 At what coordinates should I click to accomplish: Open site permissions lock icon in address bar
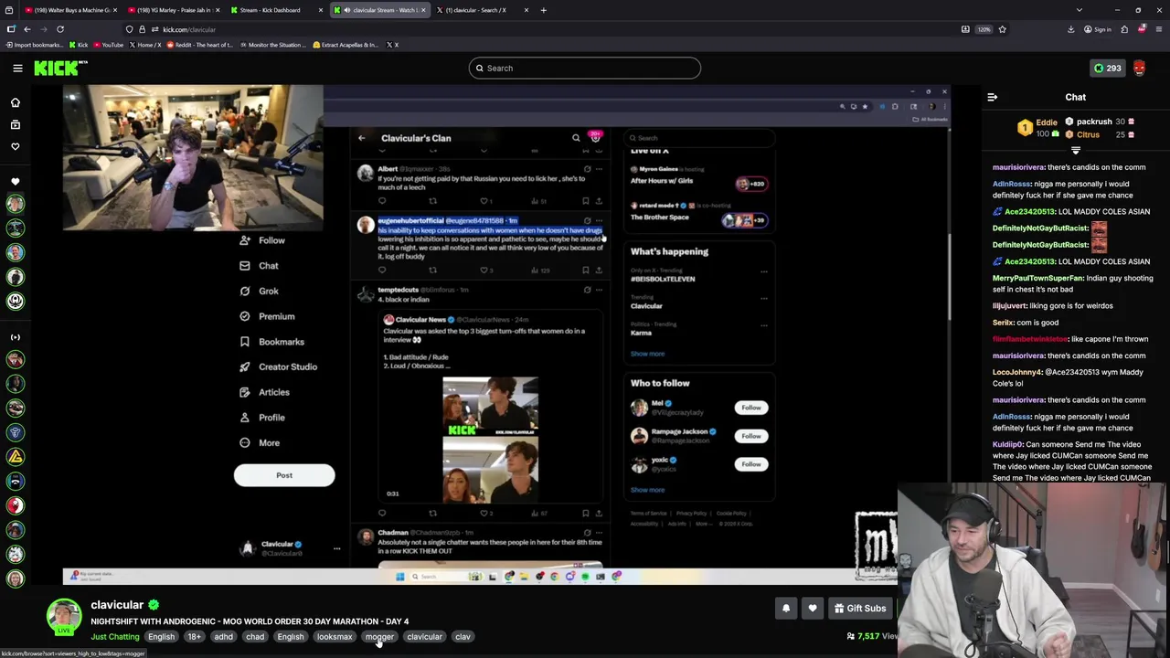(x=142, y=29)
